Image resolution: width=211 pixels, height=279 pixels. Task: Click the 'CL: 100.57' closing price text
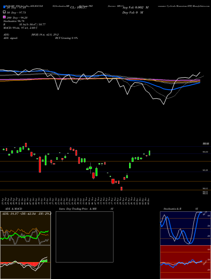click(x=78, y=8)
